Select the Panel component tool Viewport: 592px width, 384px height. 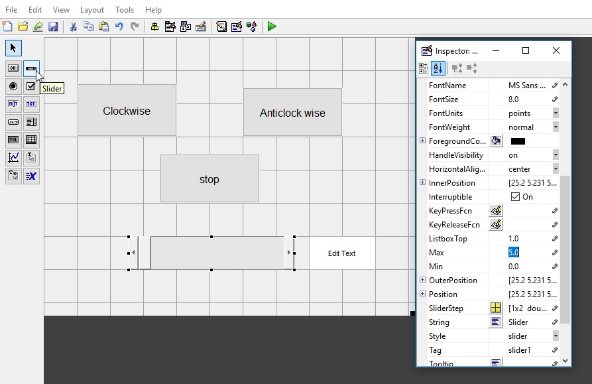31,157
